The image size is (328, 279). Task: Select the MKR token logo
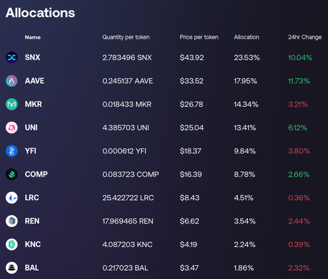click(x=12, y=104)
